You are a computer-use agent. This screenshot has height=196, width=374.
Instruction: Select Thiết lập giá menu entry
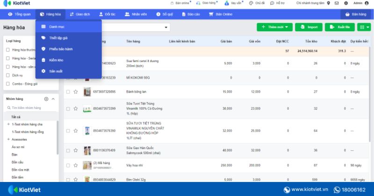tap(68, 38)
